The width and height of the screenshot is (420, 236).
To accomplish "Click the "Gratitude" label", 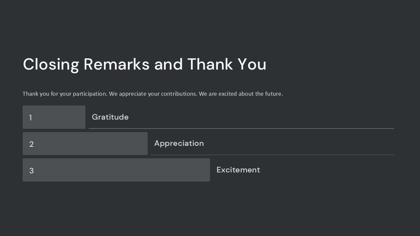I will pyautogui.click(x=110, y=117).
